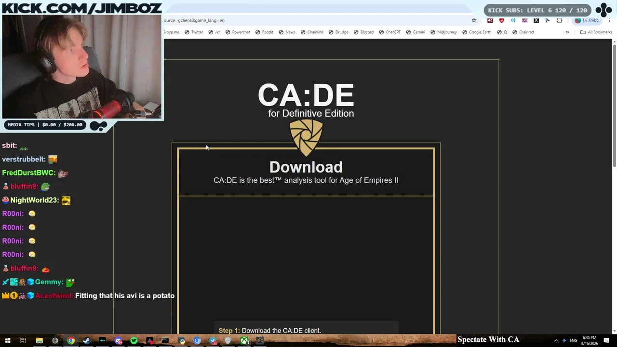This screenshot has height=347, width=617.
Task: Open Telegram from the taskbar
Action: pyautogui.click(x=213, y=341)
